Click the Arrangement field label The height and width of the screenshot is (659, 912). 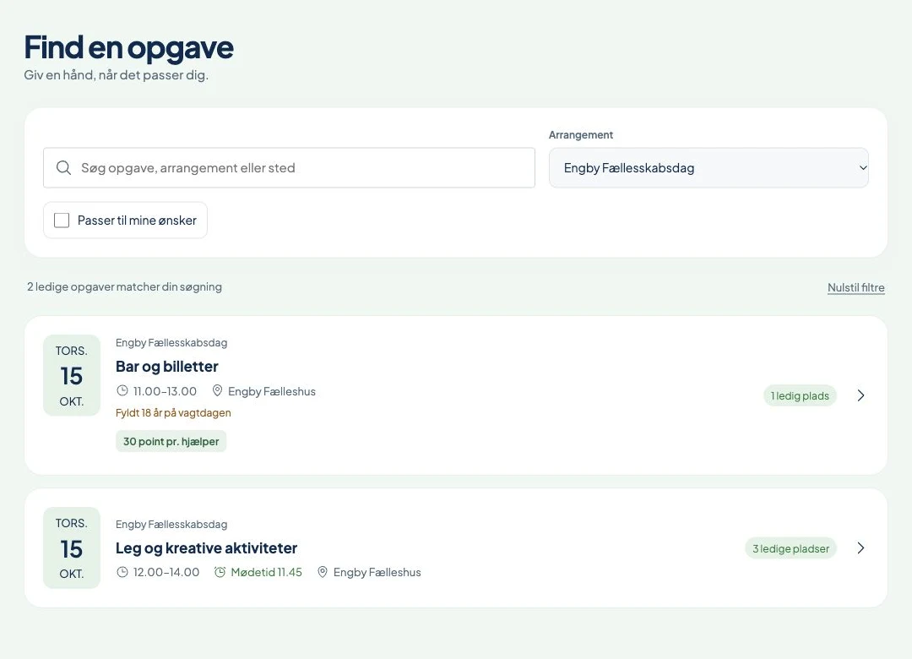click(x=580, y=134)
